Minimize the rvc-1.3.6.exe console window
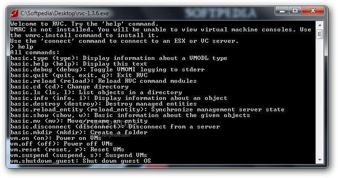 click(282, 11)
